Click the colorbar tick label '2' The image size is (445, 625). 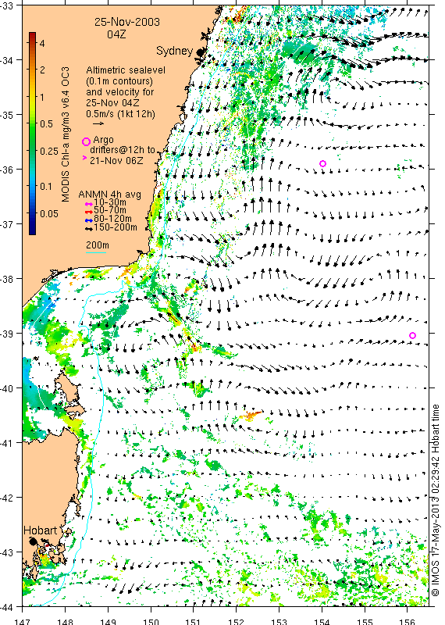click(x=42, y=70)
